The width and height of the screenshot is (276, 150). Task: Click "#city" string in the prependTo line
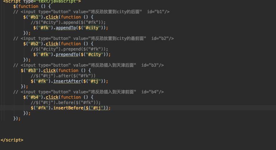click(x=94, y=55)
